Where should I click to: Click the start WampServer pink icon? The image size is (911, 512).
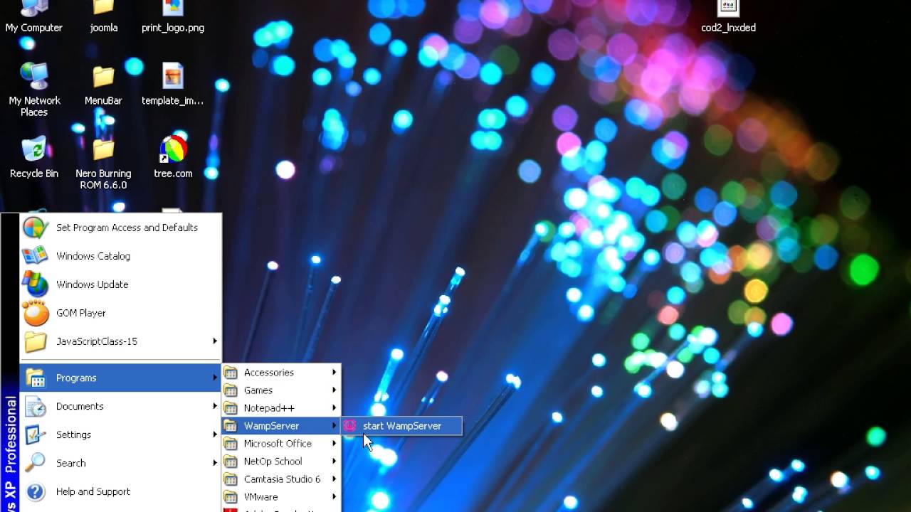point(349,426)
